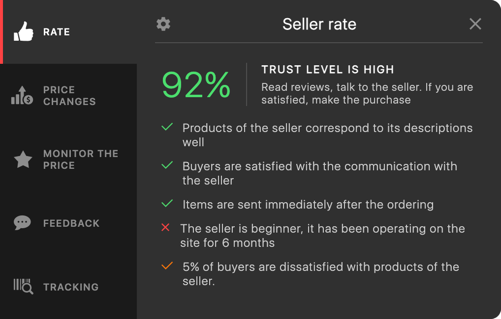Open the Monitor the Price tab
This screenshot has width=501, height=319.
click(81, 159)
